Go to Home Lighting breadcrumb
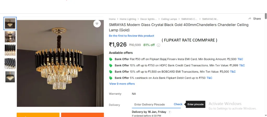The image size is (267, 117). (128, 19)
